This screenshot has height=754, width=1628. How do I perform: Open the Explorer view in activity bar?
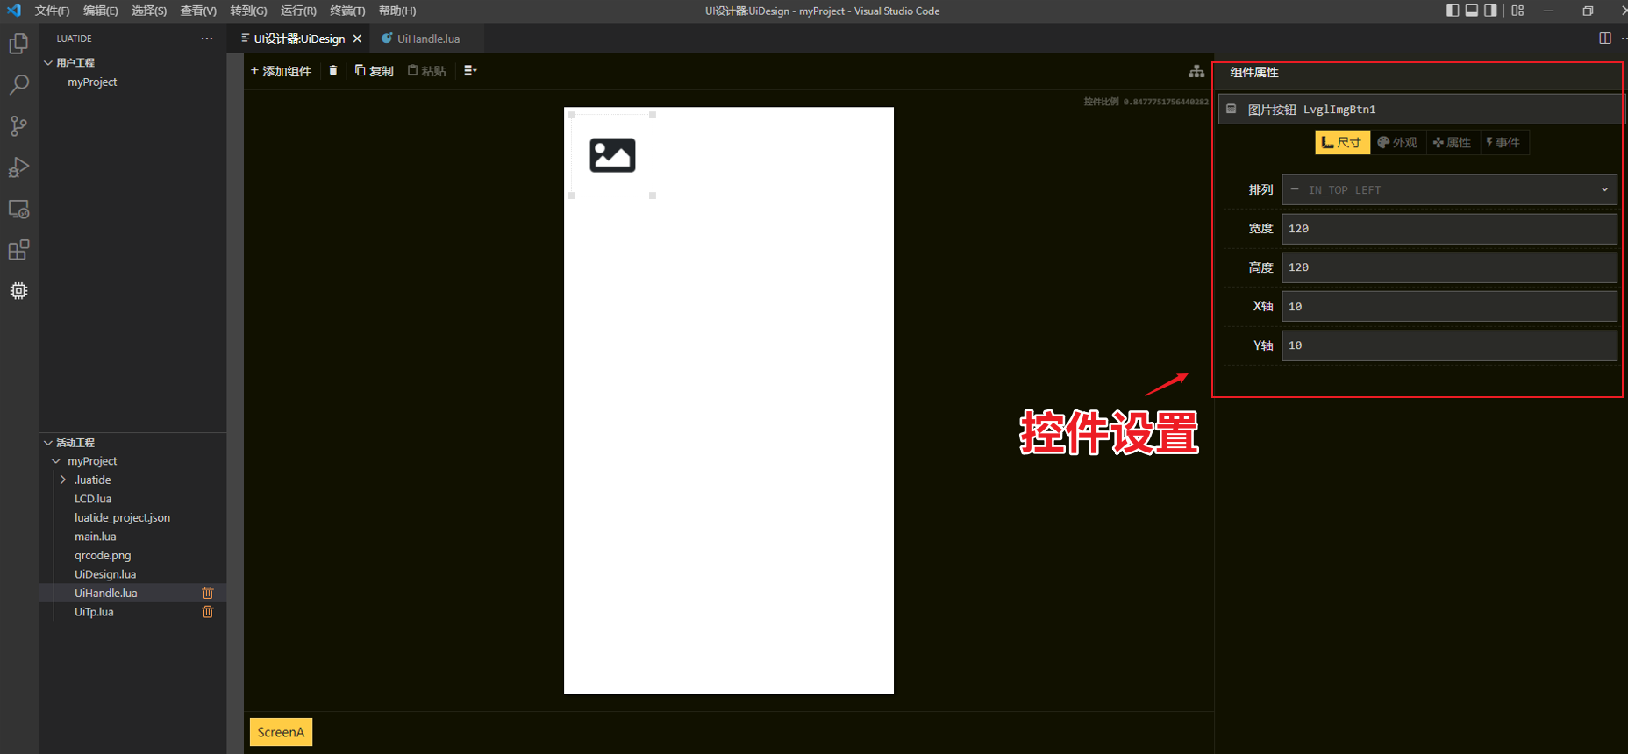[18, 44]
